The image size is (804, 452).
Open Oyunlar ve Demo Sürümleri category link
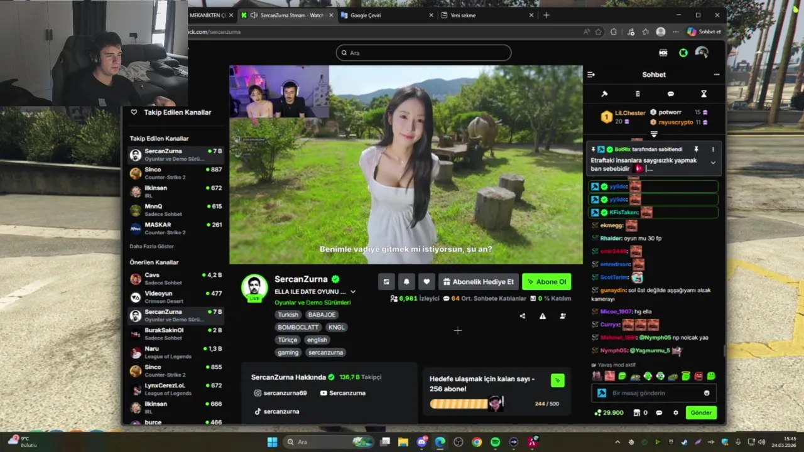312,303
